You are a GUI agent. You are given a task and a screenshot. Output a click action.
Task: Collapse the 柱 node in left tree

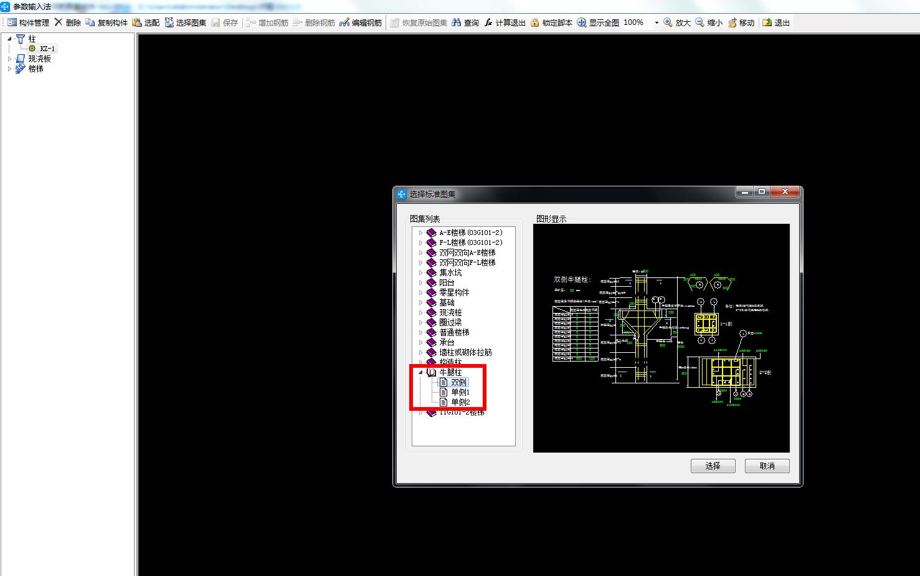[x=9, y=39]
